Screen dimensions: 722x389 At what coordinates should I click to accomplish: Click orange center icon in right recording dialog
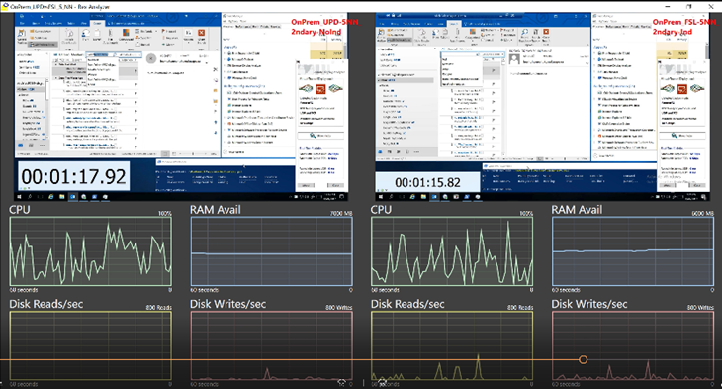[681, 88]
